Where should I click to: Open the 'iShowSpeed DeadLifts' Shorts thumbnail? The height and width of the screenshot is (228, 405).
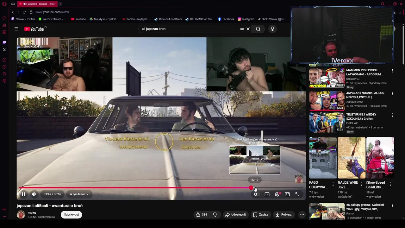380,158
